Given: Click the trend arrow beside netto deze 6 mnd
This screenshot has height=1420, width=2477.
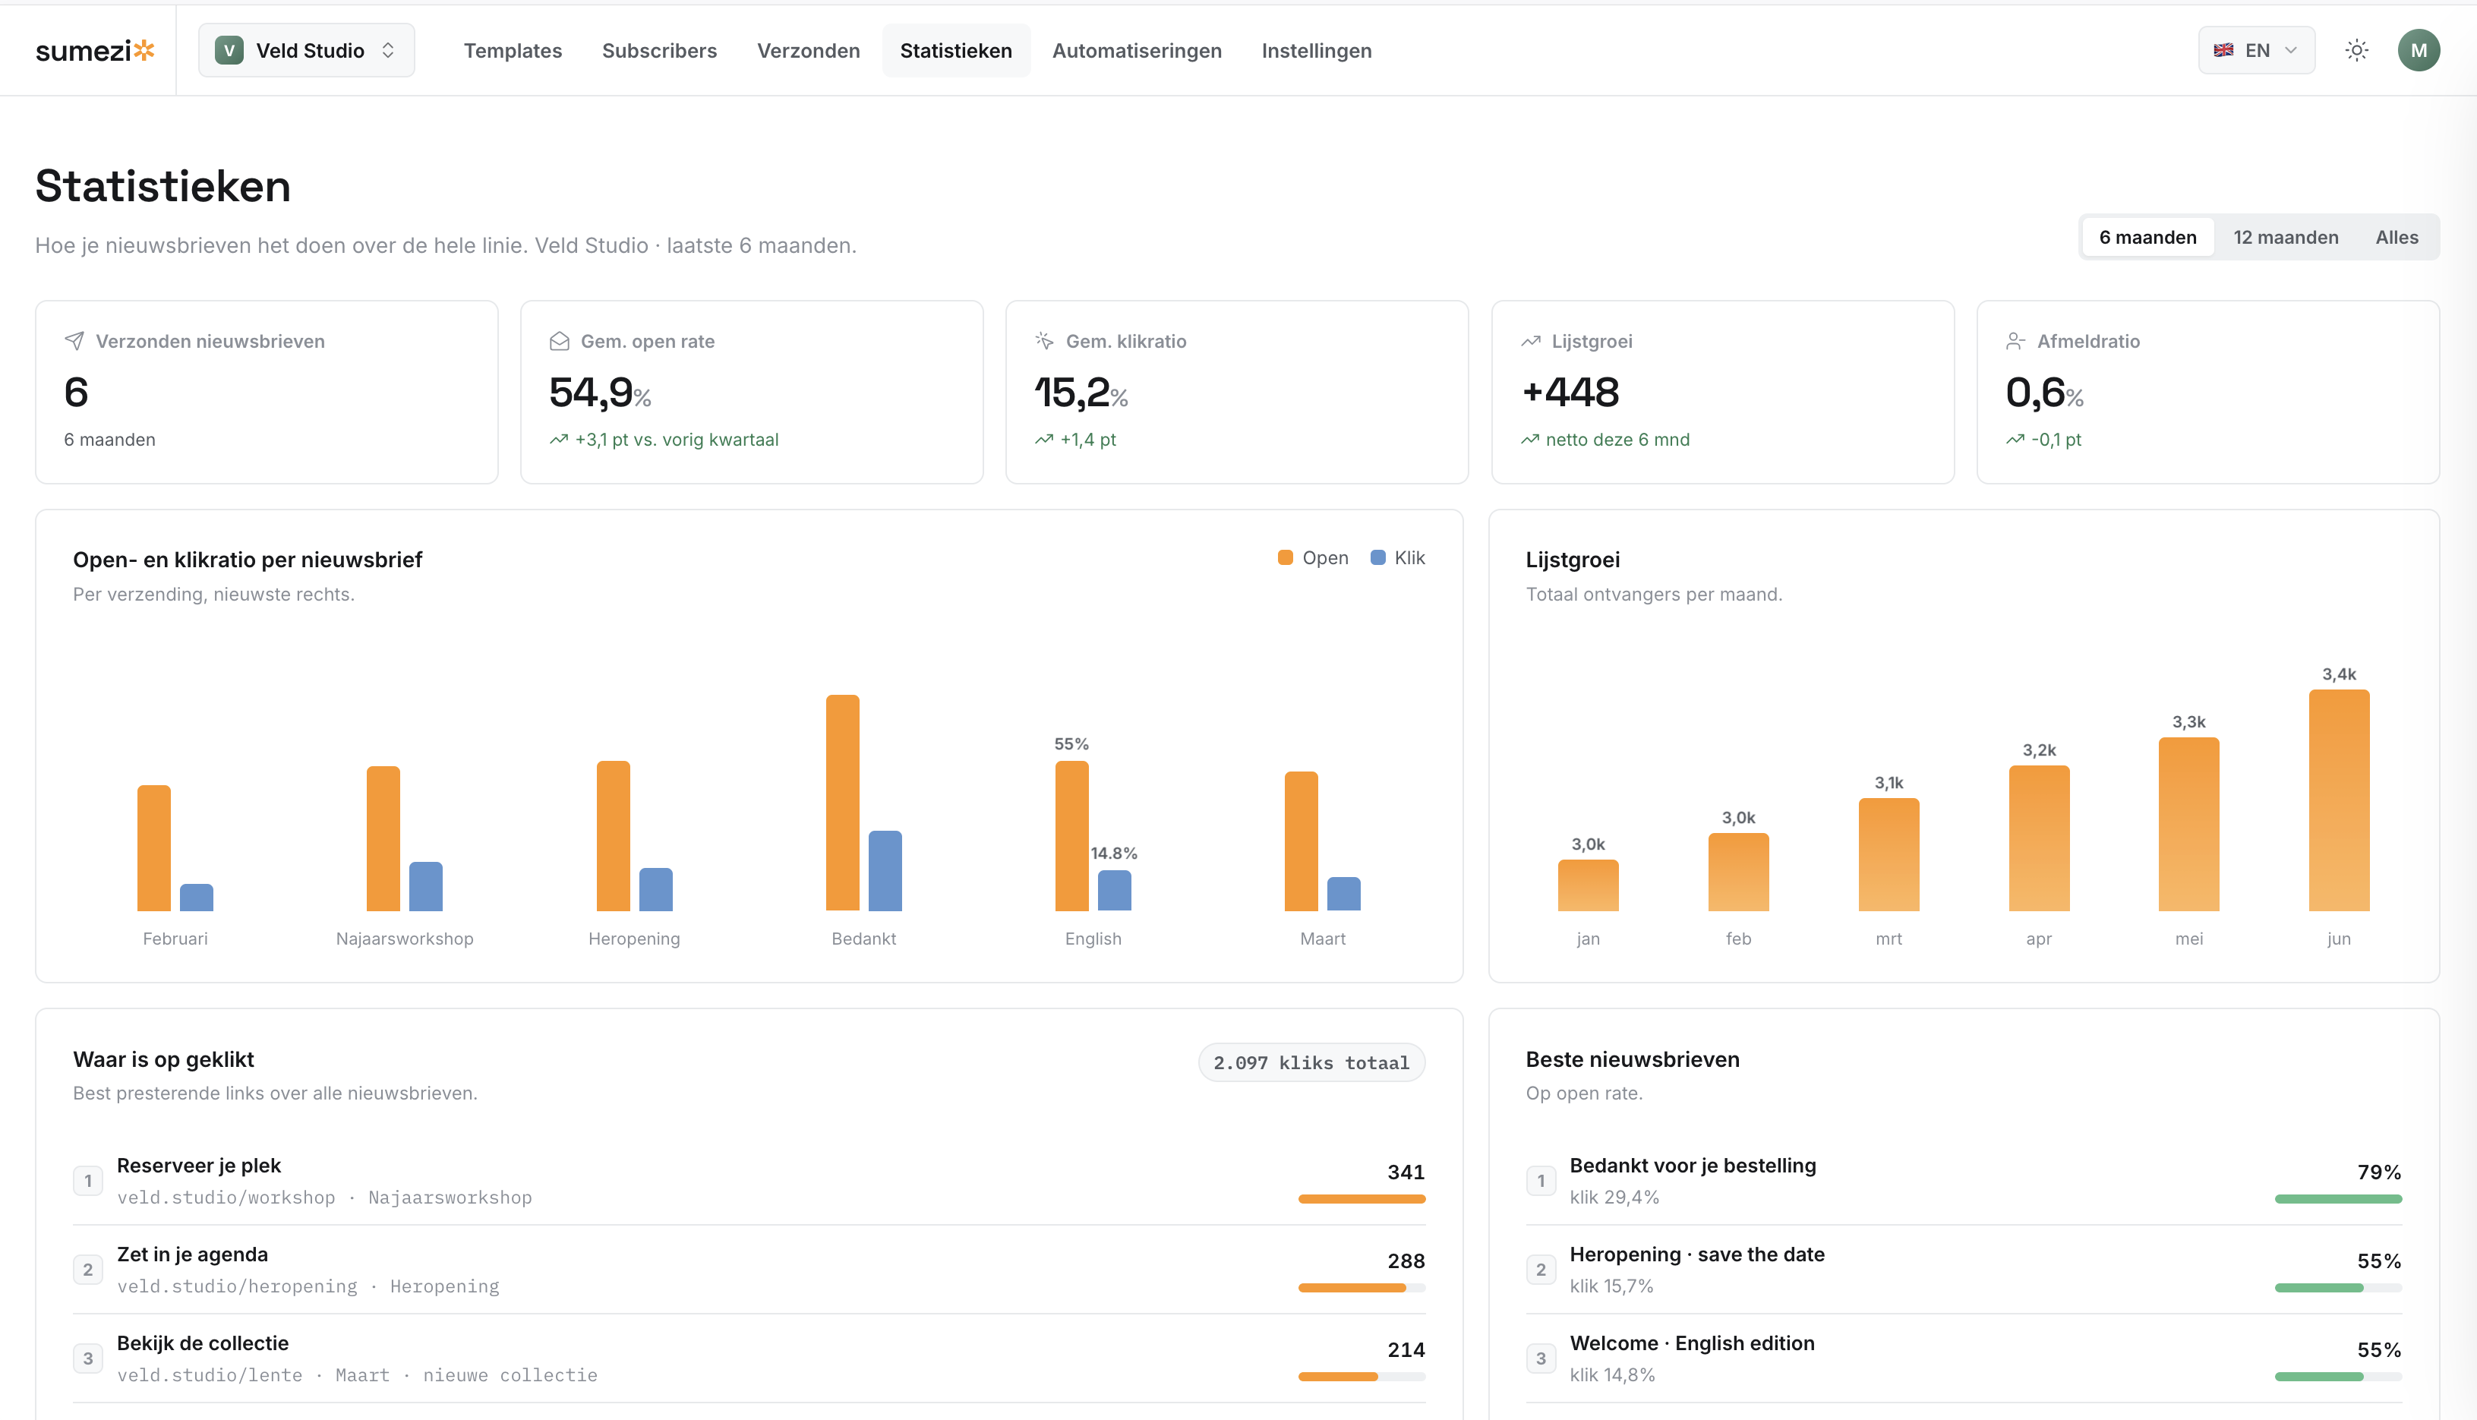Looking at the screenshot, I should [1530, 440].
